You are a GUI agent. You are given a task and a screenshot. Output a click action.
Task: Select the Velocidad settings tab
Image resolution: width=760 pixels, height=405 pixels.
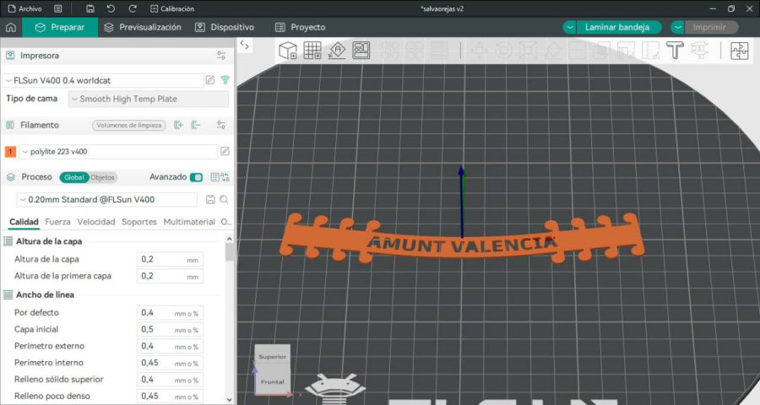(x=96, y=222)
